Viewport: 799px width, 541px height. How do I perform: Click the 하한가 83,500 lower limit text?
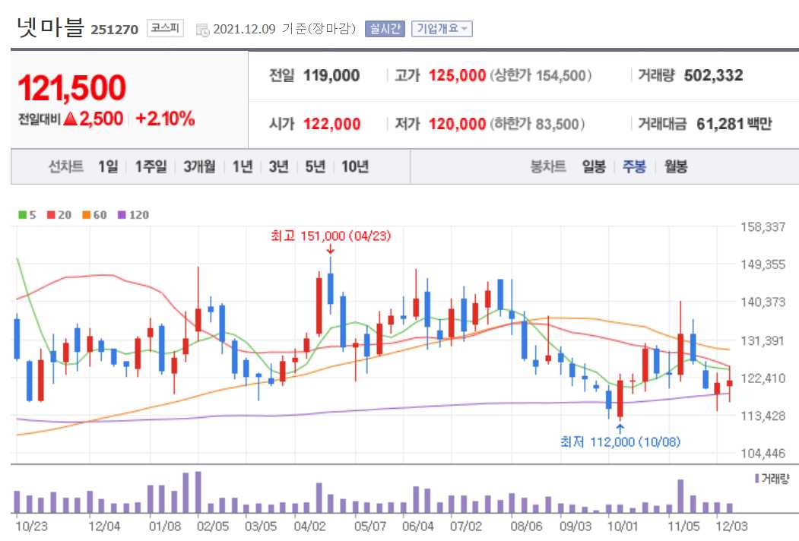click(x=537, y=124)
